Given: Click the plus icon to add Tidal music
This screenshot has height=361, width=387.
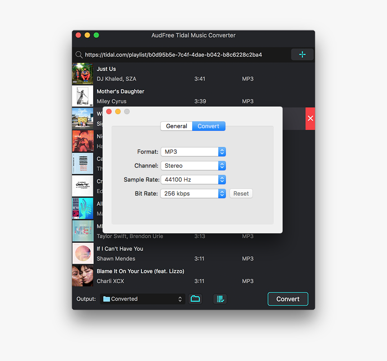Looking at the screenshot, I should tap(302, 54).
